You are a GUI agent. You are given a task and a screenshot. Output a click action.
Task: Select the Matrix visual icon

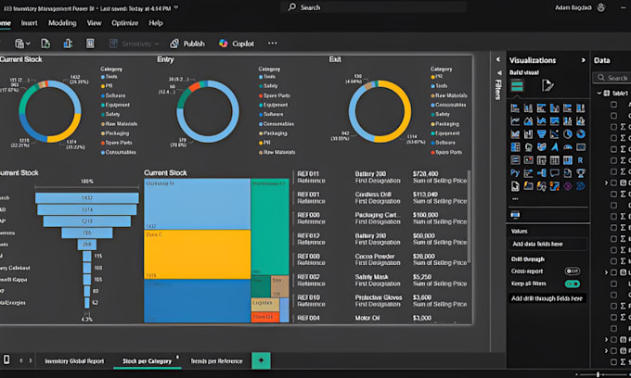pos(567,160)
